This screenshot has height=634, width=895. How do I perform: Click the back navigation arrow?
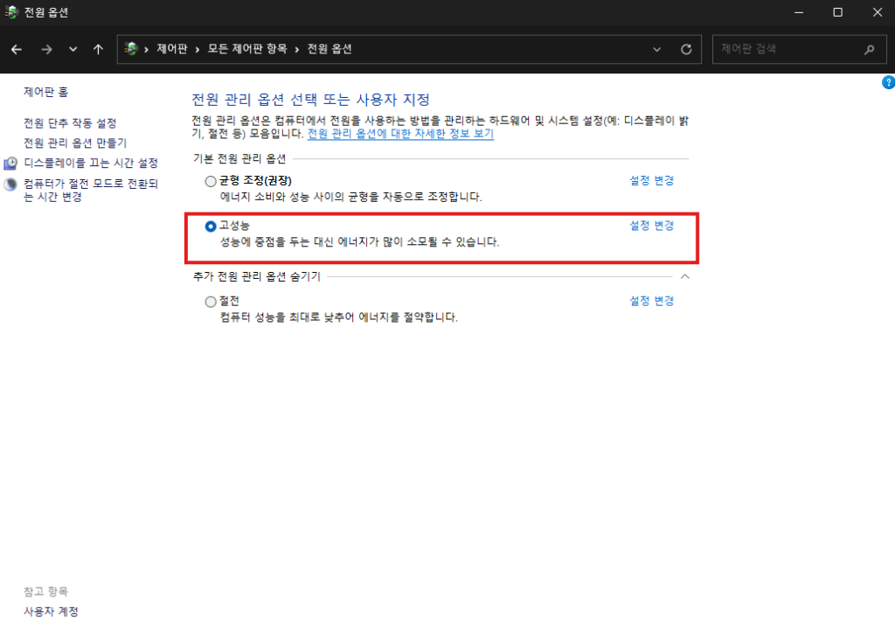(16, 49)
